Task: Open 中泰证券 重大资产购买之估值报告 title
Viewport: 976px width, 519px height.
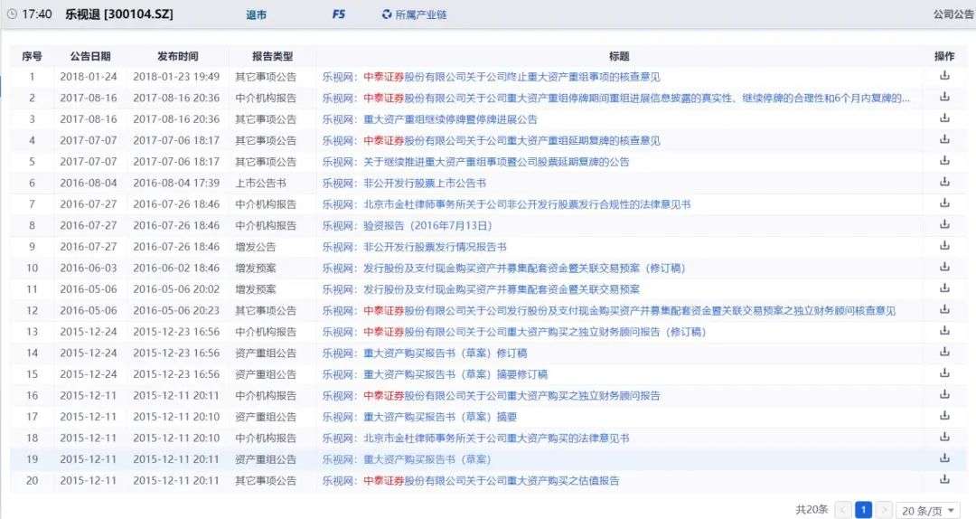Action: pyautogui.click(x=471, y=480)
